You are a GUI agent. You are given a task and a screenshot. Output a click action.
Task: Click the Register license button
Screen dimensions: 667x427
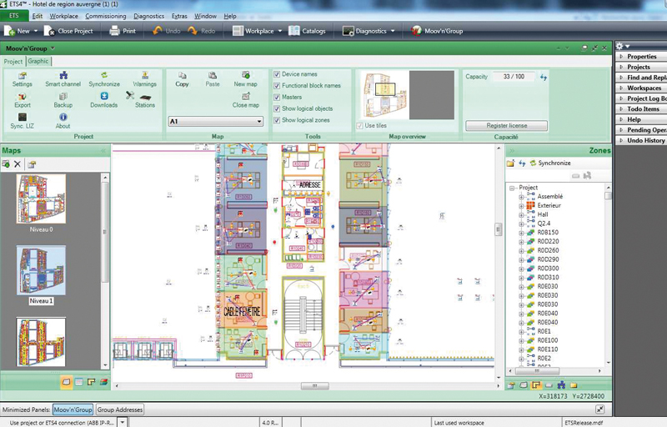tap(507, 126)
